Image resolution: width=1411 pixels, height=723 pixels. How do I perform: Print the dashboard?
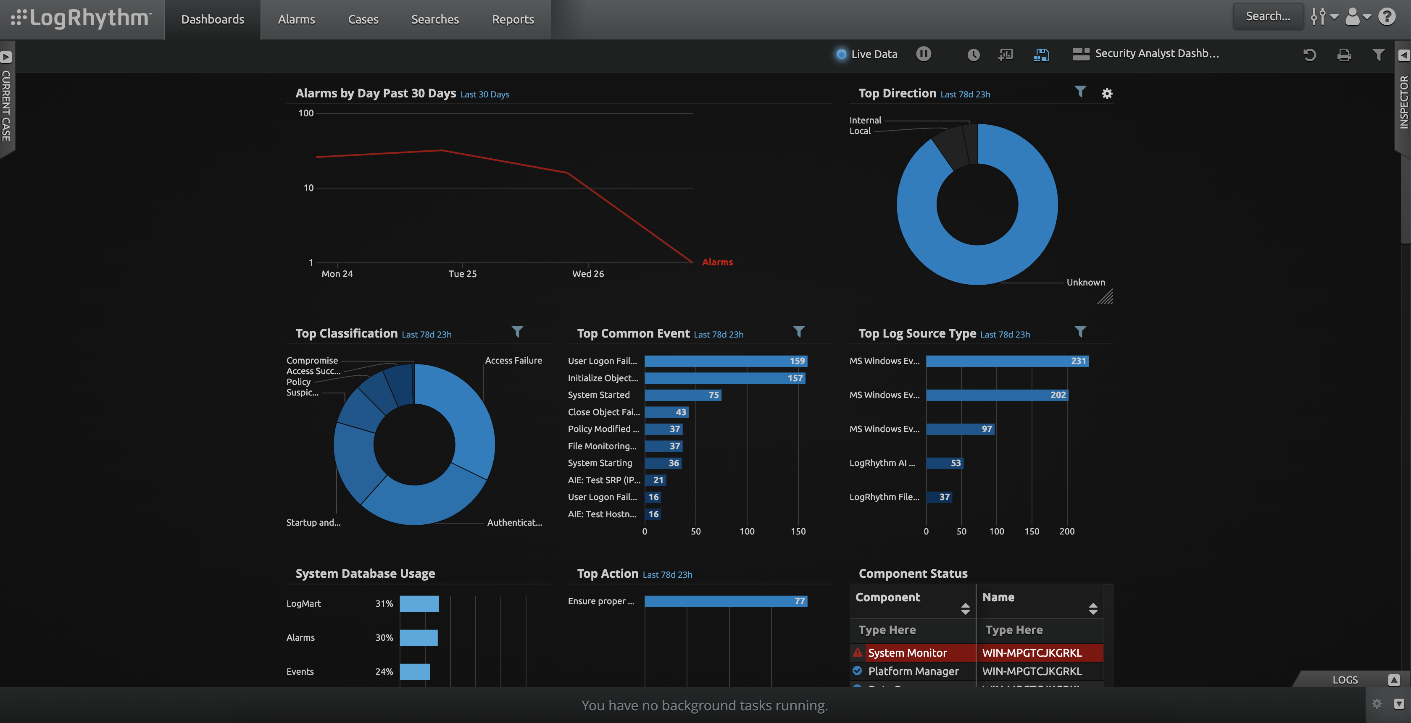1344,55
